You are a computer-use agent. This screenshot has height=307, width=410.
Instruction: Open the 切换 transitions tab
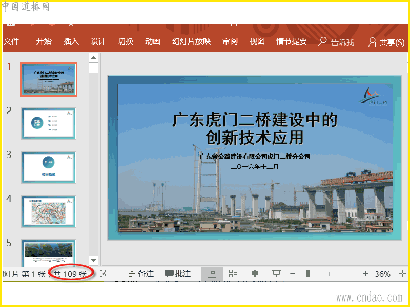tap(126, 41)
